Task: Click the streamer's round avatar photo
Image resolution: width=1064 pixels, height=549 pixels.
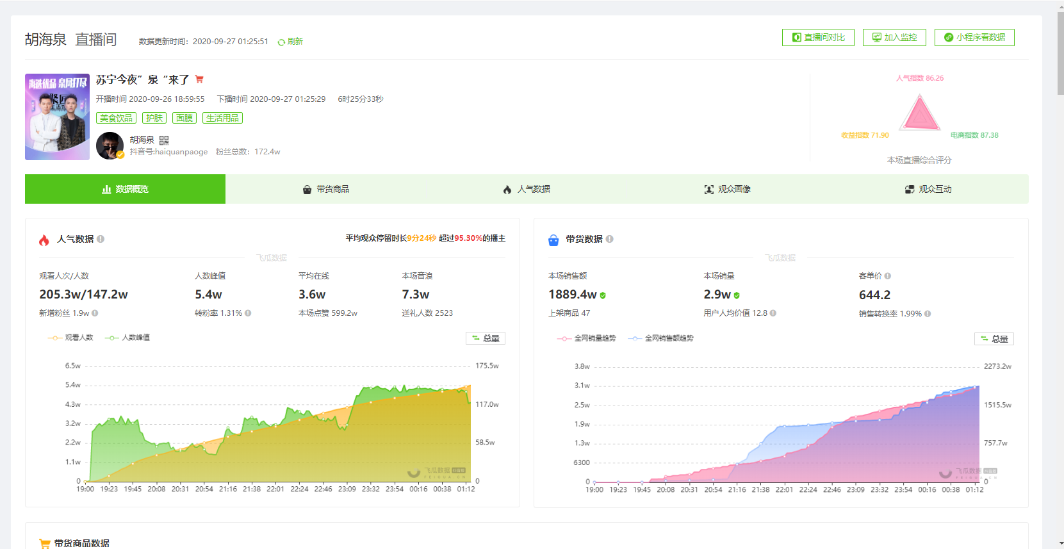Action: coord(110,146)
